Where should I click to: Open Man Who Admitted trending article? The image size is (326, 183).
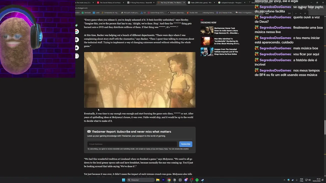click(227, 41)
